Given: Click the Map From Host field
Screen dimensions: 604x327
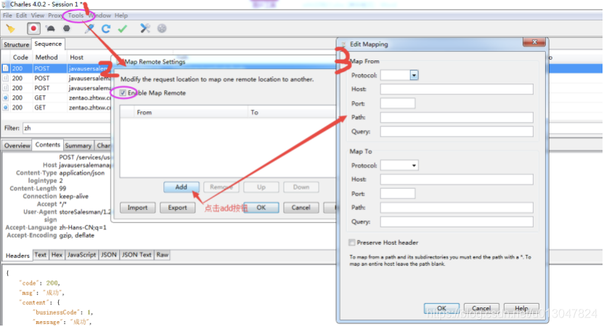Looking at the screenshot, I should click(457, 89).
